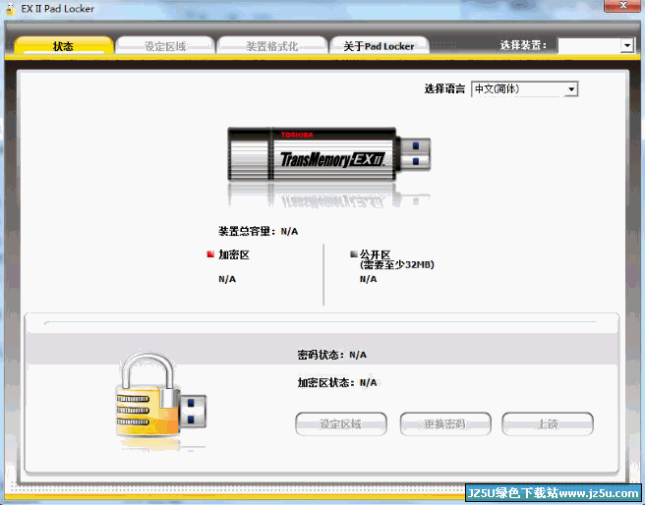Click the 加密区状态: N/A text
The image size is (645, 505).
coord(337,382)
